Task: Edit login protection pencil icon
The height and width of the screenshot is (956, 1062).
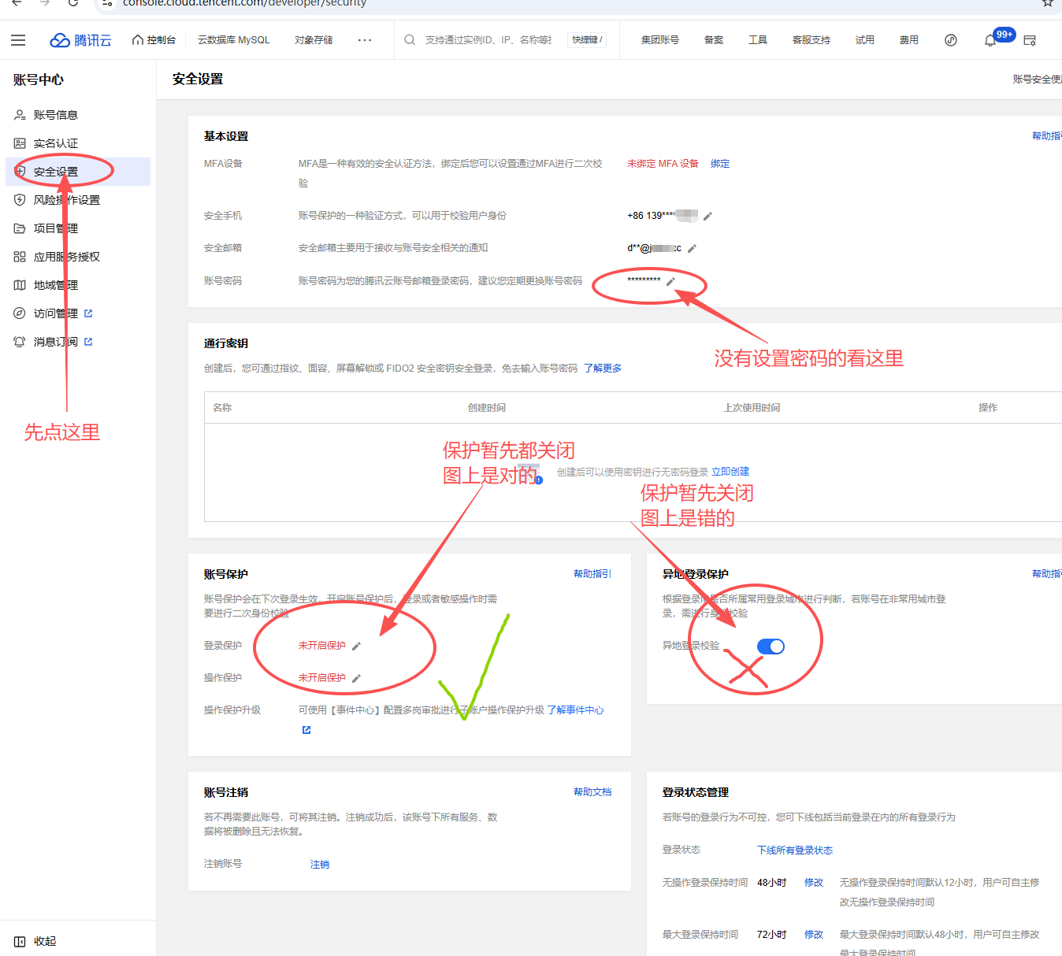Action: (356, 647)
